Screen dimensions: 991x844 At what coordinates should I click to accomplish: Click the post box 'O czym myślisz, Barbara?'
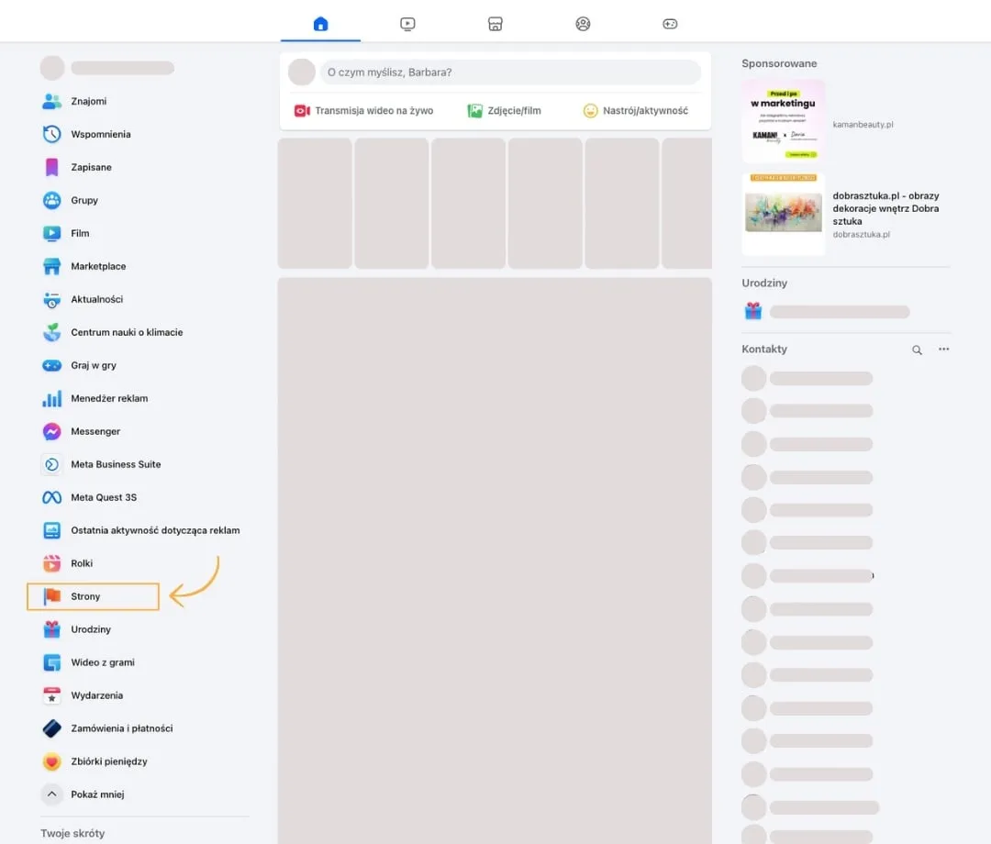511,72
